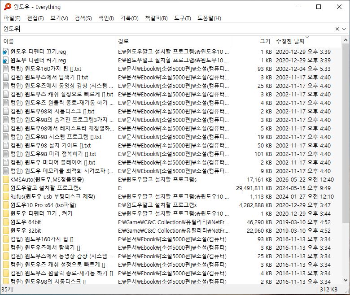
Task: Click size cell 17,161 KB
Action: coord(259,179)
